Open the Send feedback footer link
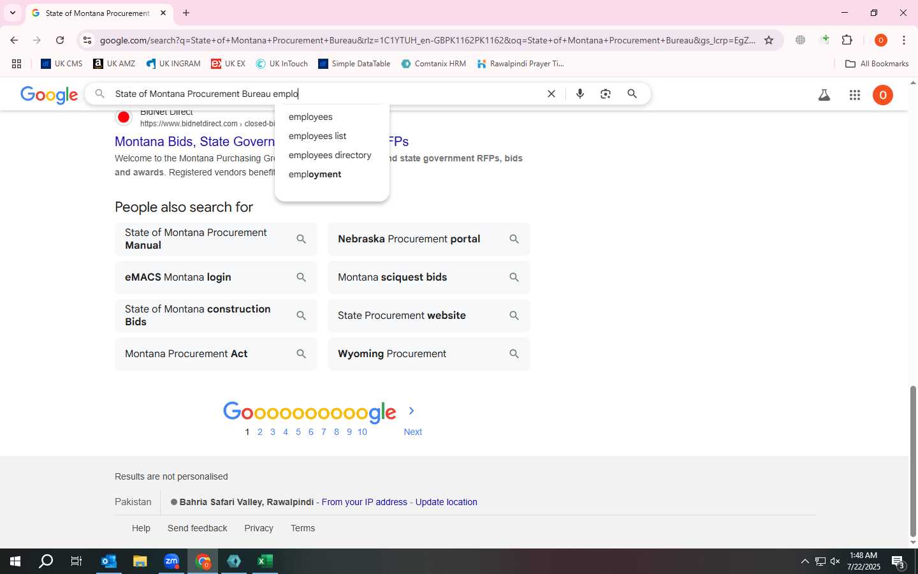This screenshot has height=574, width=918. coord(198,528)
